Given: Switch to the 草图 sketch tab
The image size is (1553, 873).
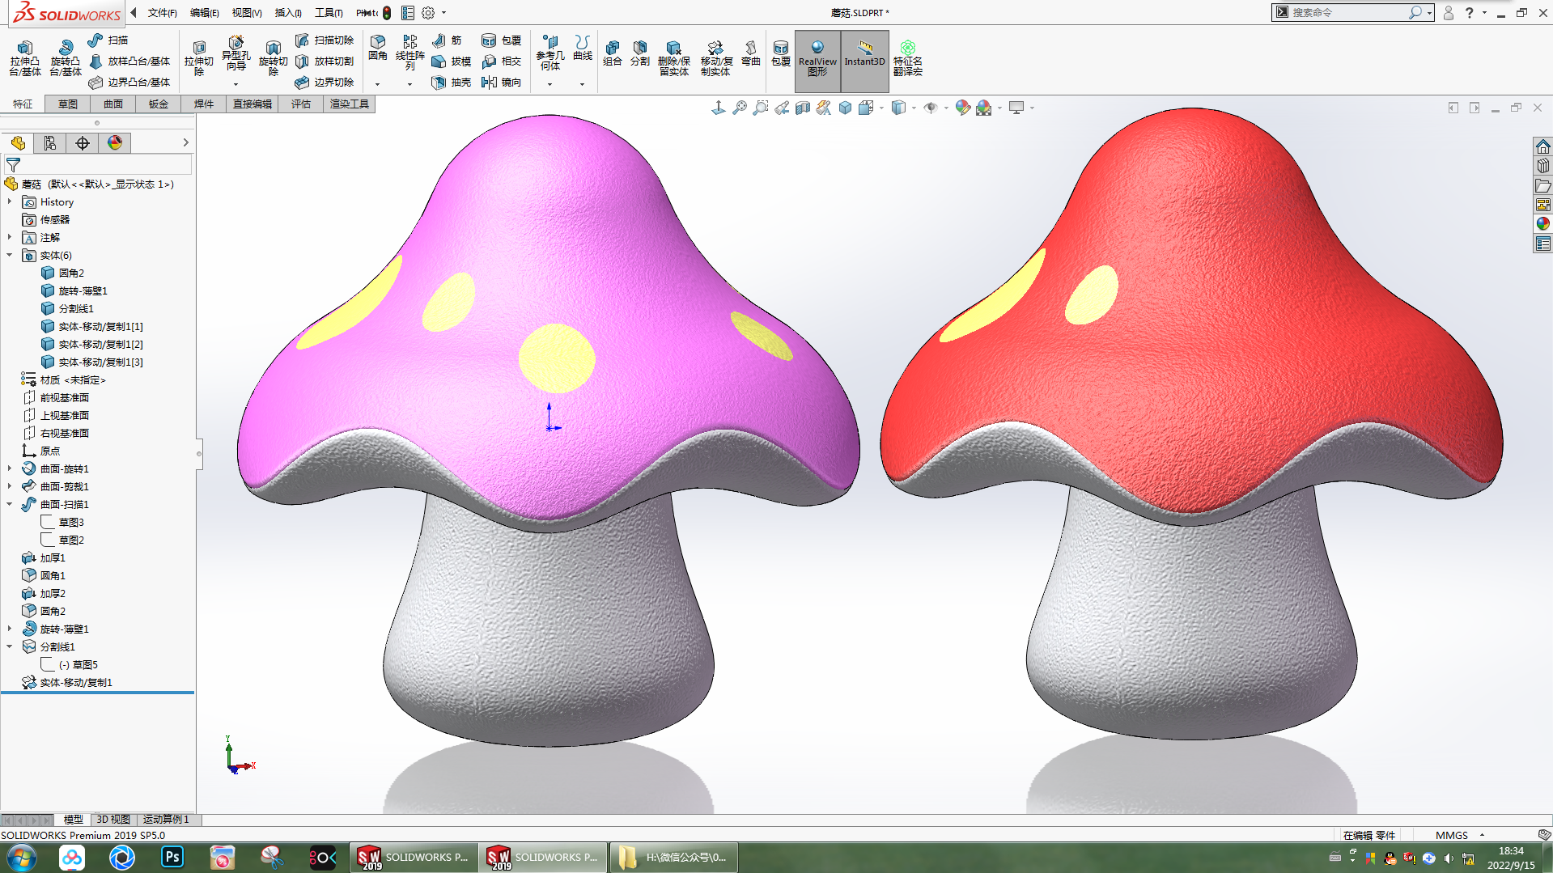Looking at the screenshot, I should click(x=68, y=104).
